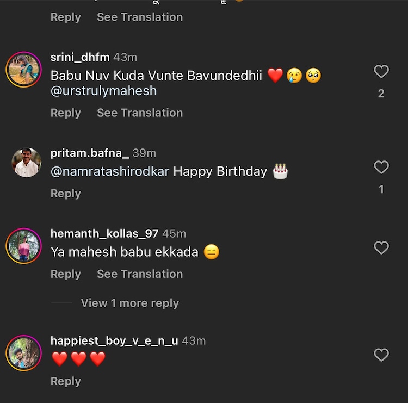Open hemanth_kollas_97's profile avatar

[x=24, y=246]
